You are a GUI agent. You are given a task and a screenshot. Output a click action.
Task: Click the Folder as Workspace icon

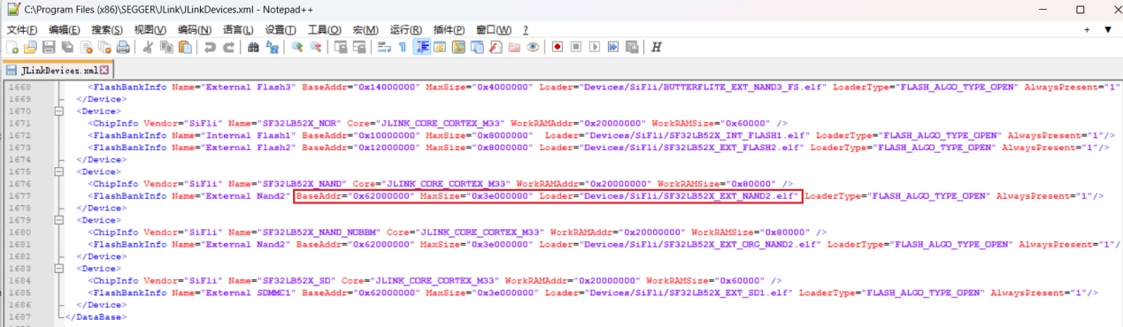click(x=514, y=47)
